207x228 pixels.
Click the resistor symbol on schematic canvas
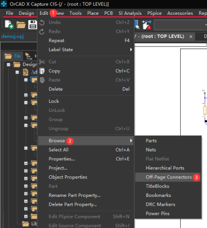click(204, 110)
